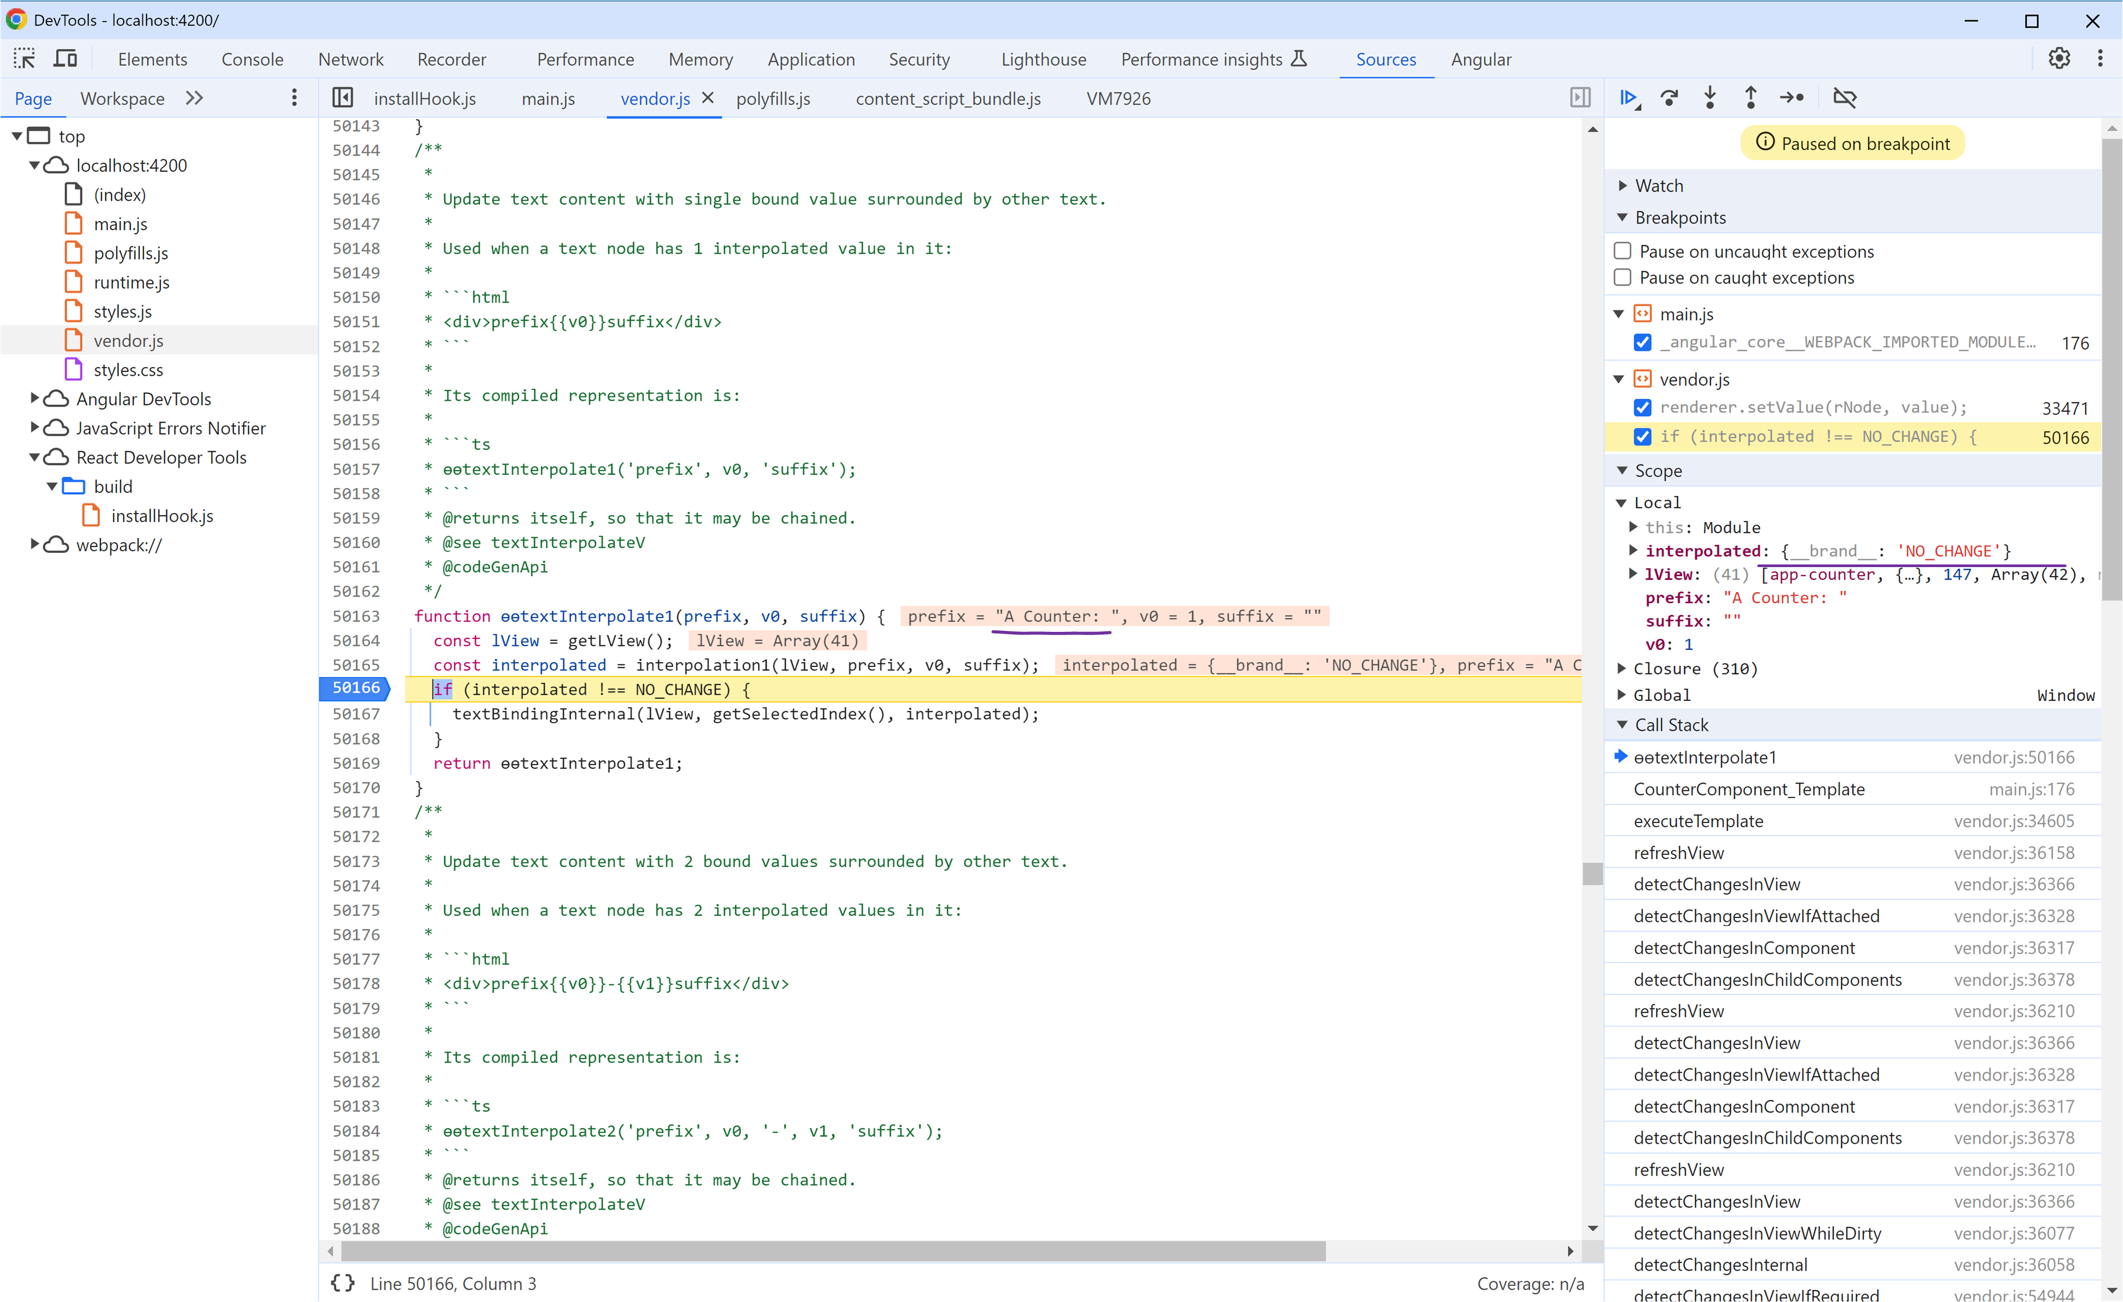Click the current frame arrow in Call Stack

pos(1621,757)
